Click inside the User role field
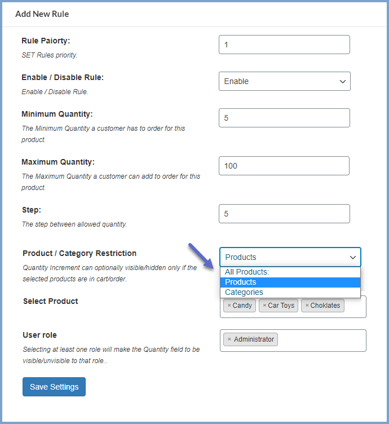The height and width of the screenshot is (424, 389). point(321,341)
